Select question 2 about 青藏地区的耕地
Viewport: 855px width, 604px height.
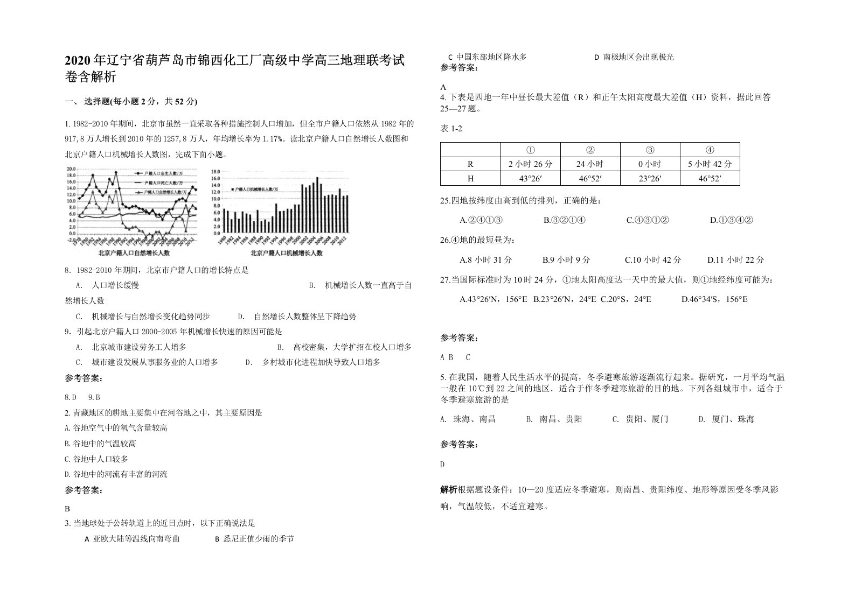point(163,413)
